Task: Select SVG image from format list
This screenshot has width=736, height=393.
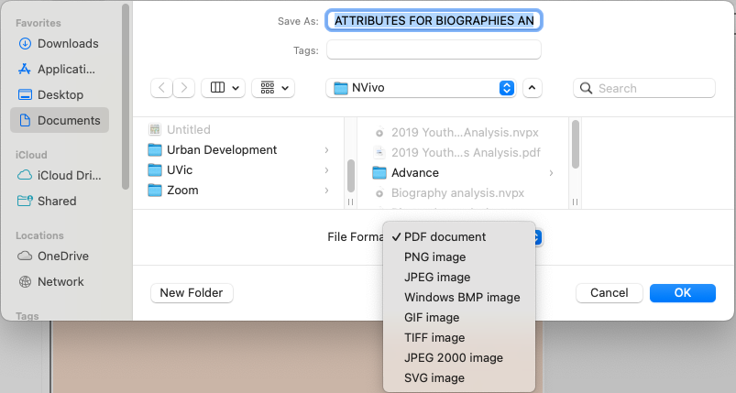Action: 434,377
